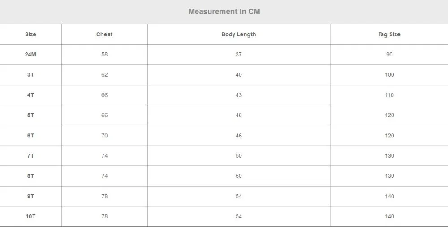Click the 6T size row label
The height and width of the screenshot is (227, 448).
pos(30,136)
